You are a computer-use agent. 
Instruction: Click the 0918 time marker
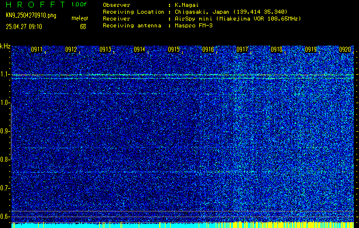(x=277, y=50)
